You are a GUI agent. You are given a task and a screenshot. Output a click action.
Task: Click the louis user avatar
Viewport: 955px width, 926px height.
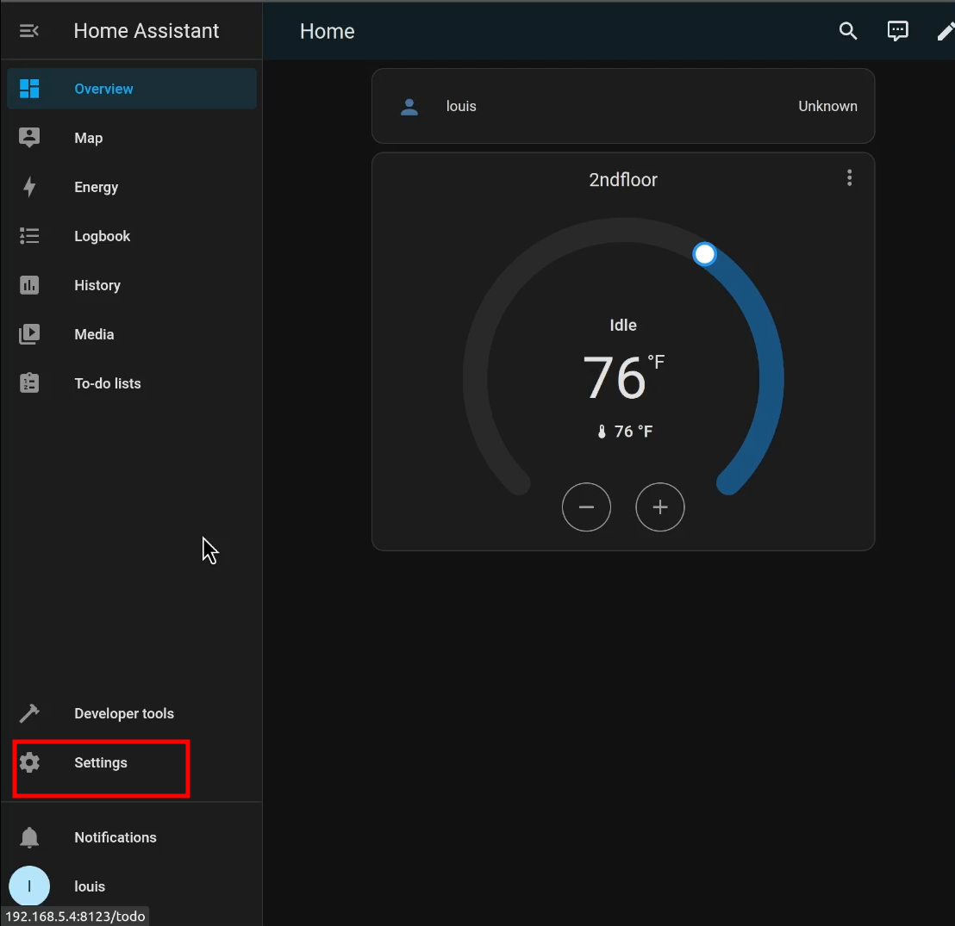click(29, 886)
